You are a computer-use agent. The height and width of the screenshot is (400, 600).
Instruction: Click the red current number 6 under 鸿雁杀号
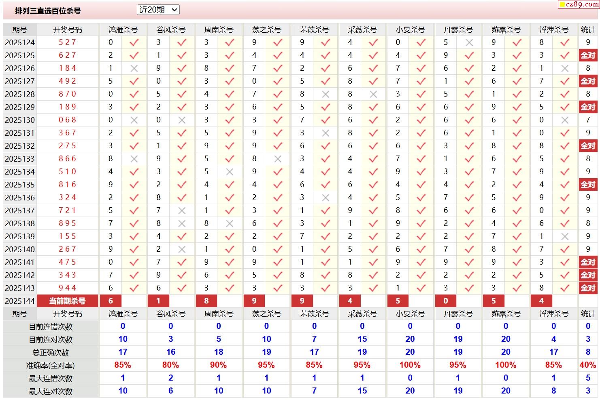[x=111, y=301]
